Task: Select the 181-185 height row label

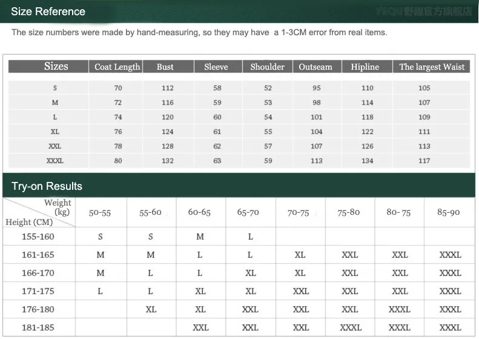Action: pyautogui.click(x=38, y=327)
